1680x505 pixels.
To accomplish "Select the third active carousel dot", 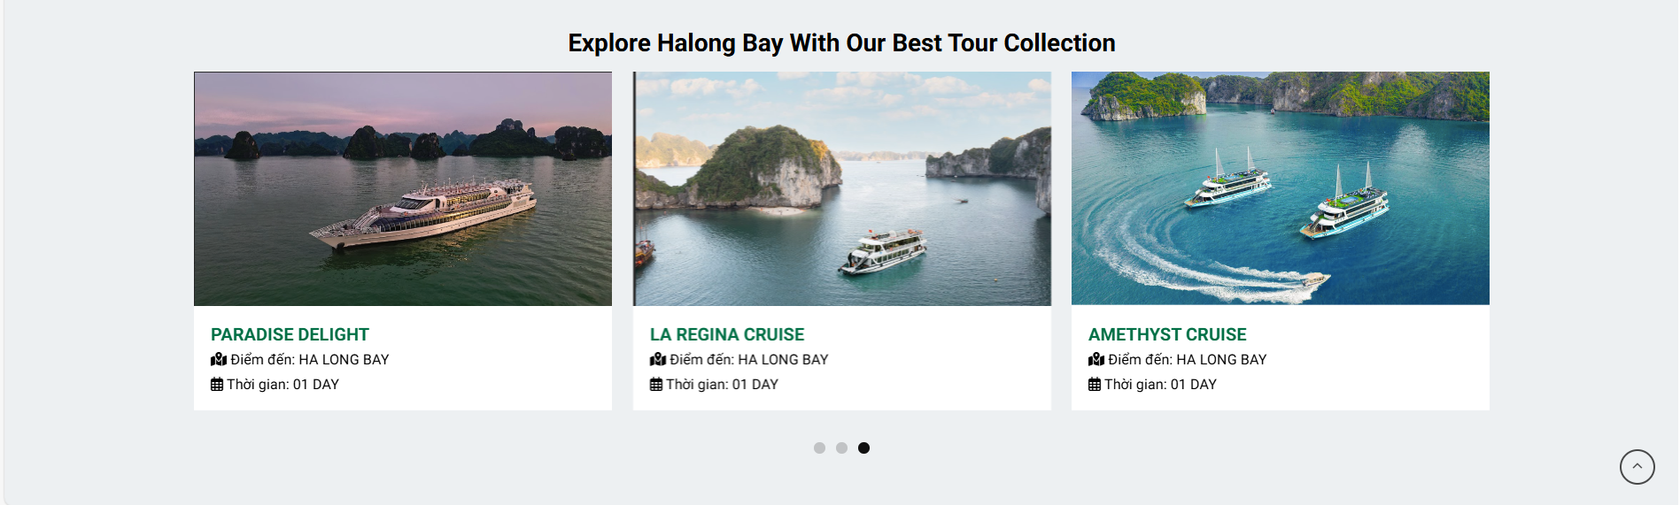I will pos(863,448).
